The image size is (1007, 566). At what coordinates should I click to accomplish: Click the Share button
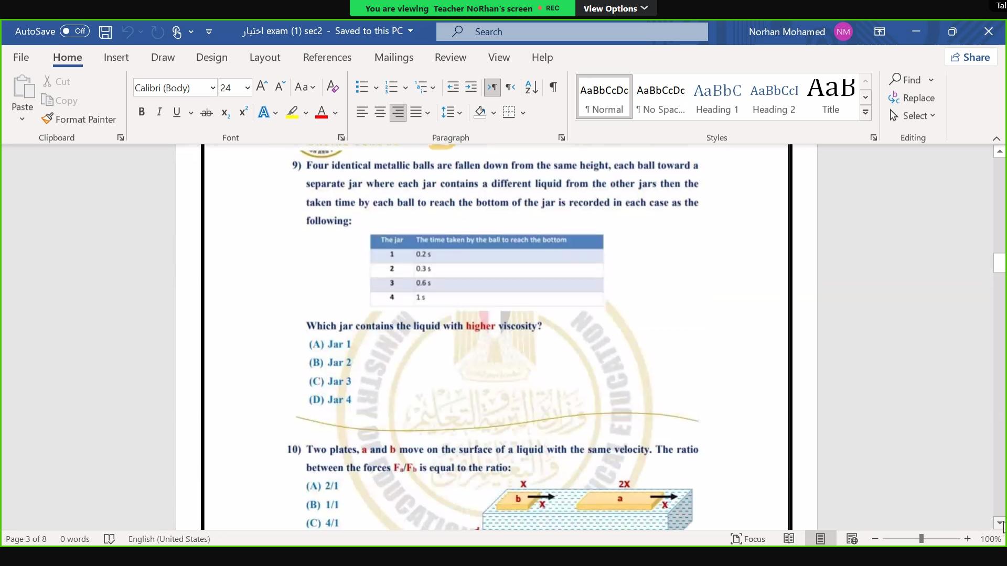[971, 57]
